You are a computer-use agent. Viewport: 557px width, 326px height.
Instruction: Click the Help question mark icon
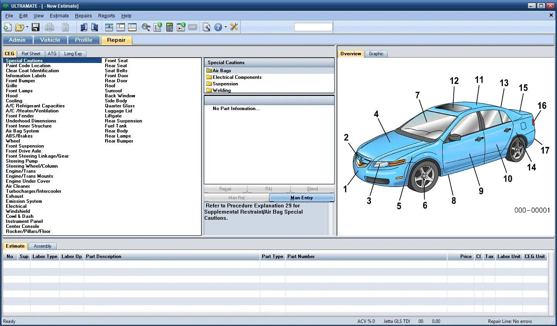pyautogui.click(x=217, y=27)
